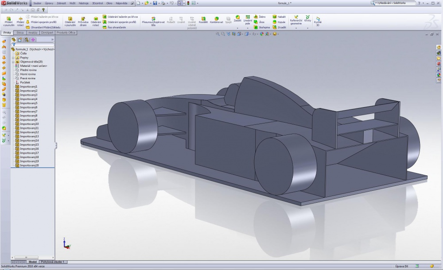Switch to the Skica tab
The image size is (443, 270).
[x=20, y=33]
